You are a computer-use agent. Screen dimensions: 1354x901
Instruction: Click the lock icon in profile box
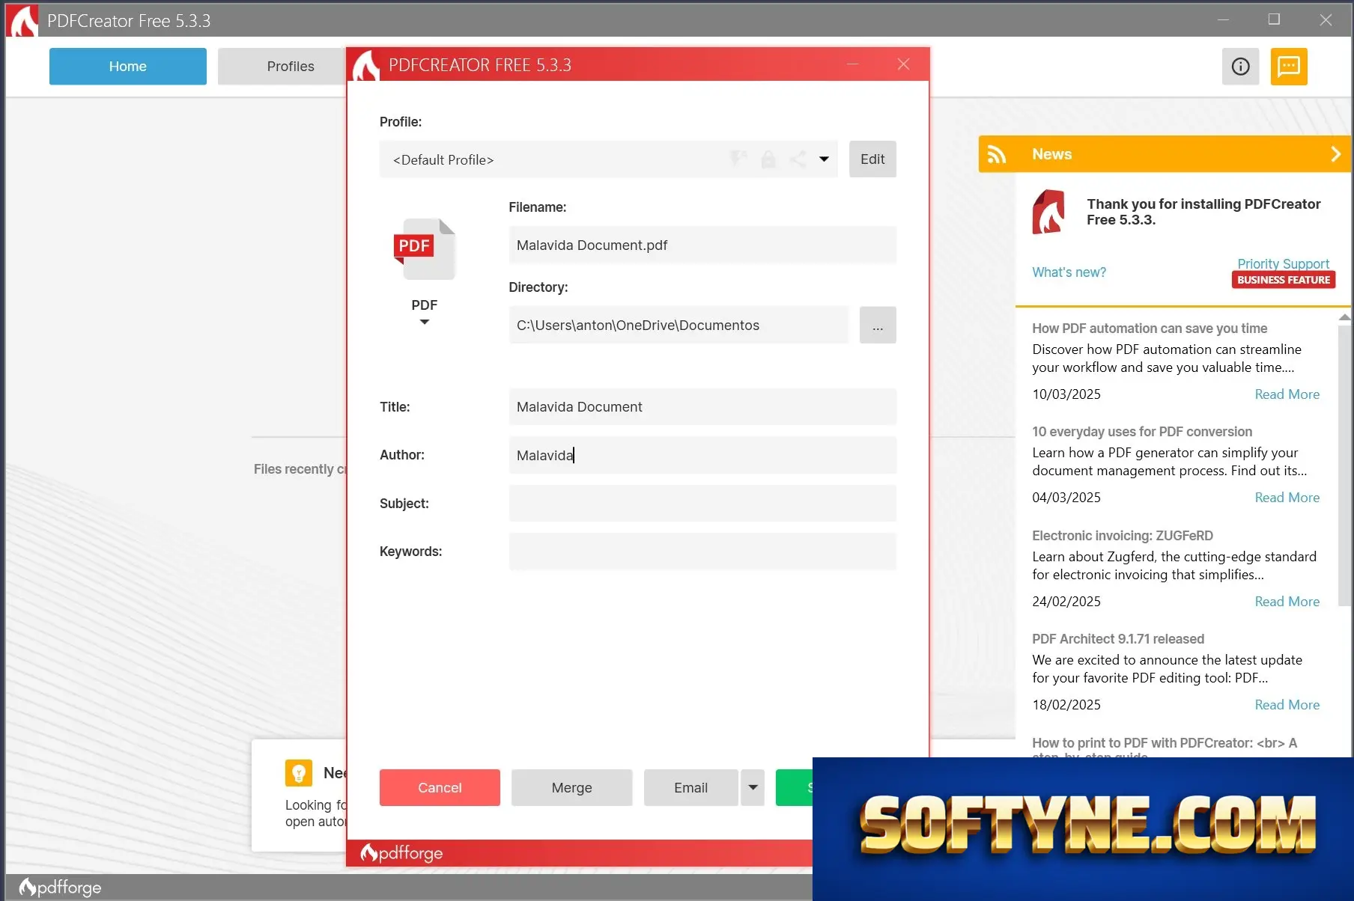click(768, 159)
